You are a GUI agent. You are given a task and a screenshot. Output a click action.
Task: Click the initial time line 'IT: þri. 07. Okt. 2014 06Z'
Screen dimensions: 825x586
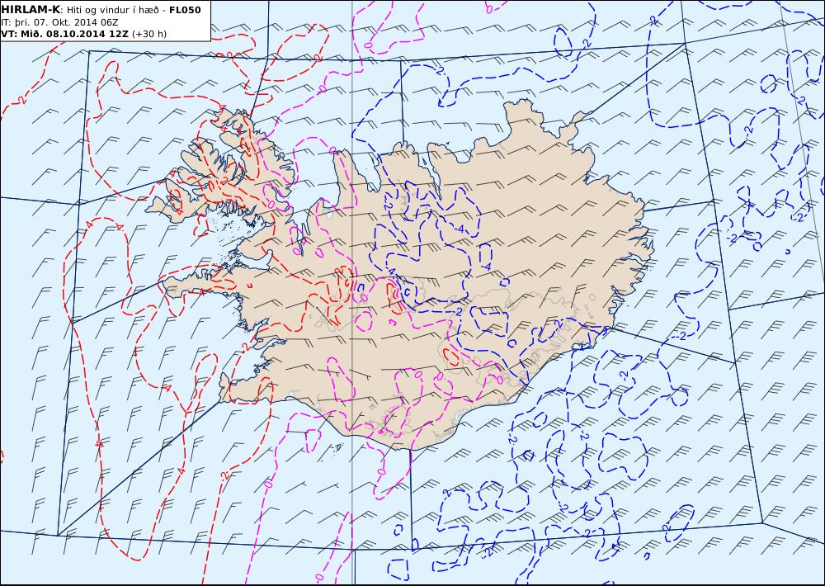tap(60, 22)
